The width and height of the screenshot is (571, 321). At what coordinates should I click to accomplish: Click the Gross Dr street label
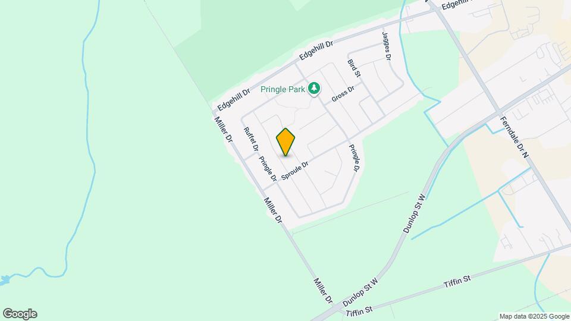click(343, 95)
